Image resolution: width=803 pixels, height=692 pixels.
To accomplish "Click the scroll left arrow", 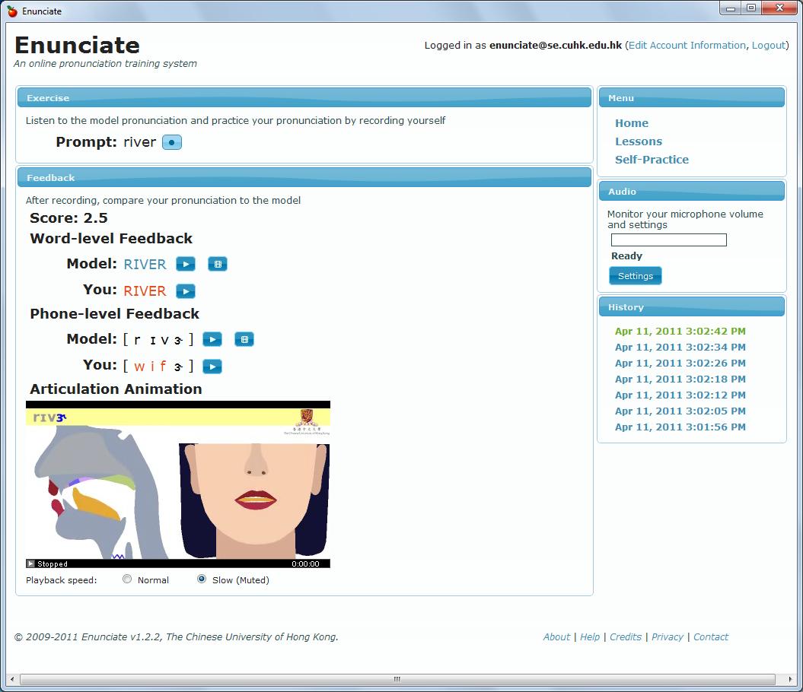I will click(x=11, y=679).
